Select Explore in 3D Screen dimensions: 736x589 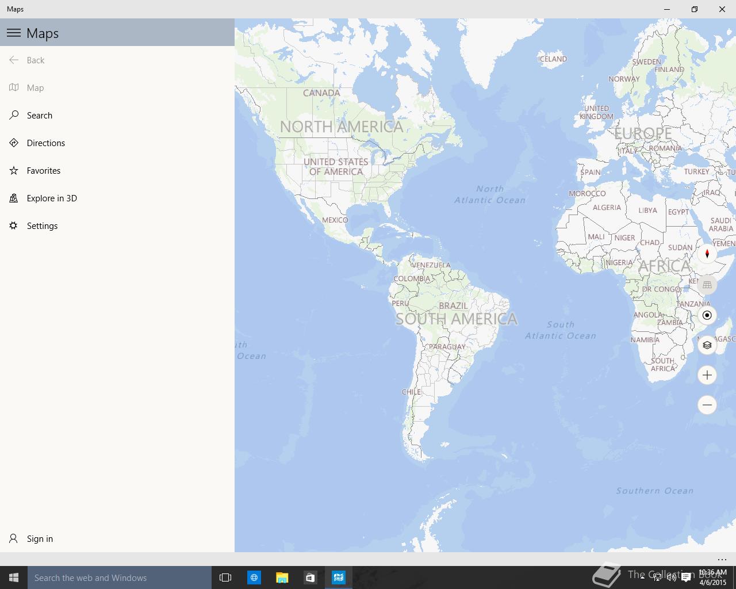click(117, 198)
